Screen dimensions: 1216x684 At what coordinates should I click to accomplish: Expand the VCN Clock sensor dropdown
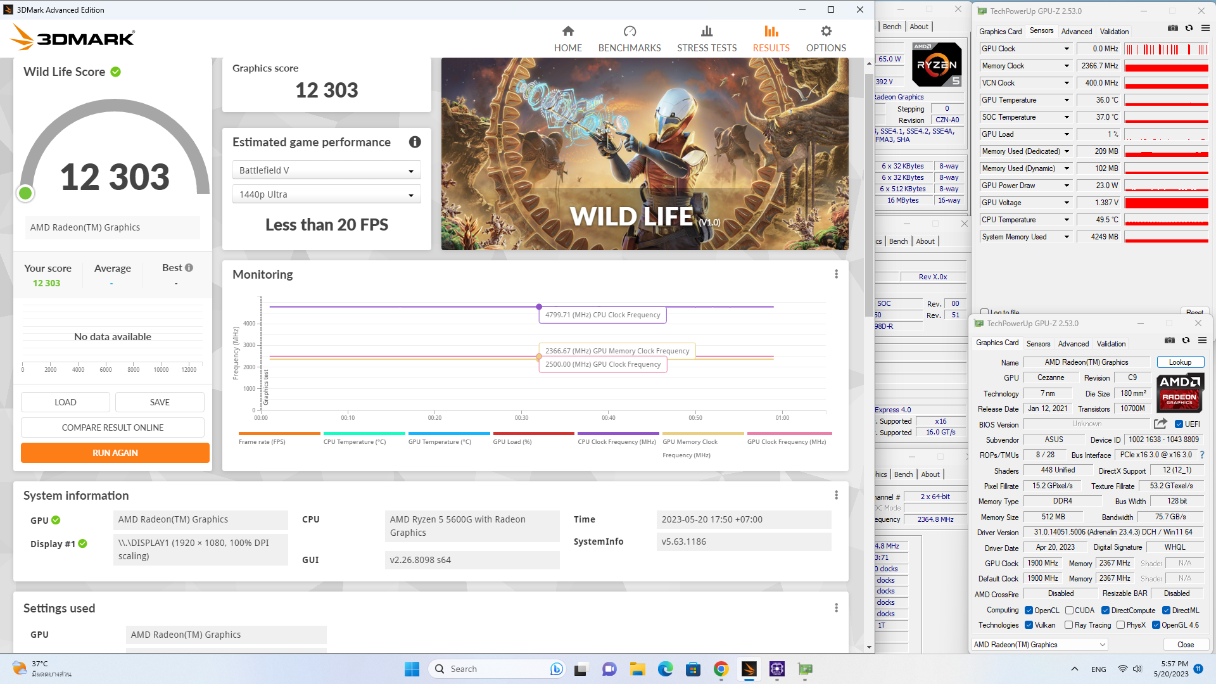tap(1067, 83)
